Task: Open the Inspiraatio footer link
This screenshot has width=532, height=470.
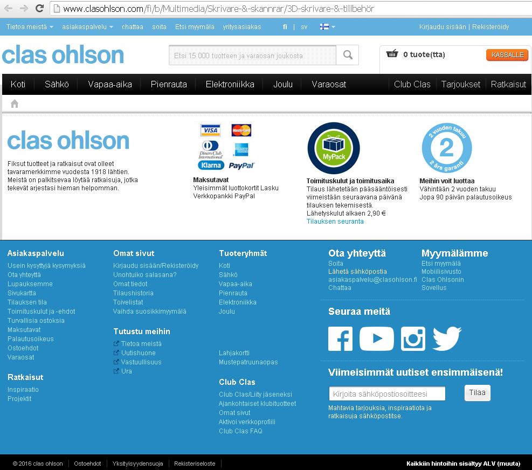Action: (x=23, y=390)
